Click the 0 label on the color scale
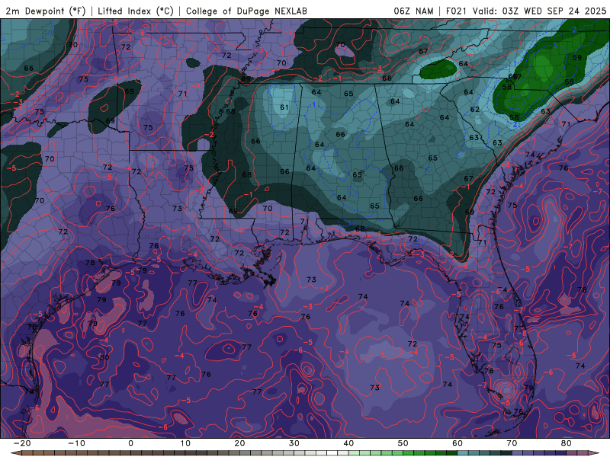Screen dimensions: 610x457 tap(130, 443)
